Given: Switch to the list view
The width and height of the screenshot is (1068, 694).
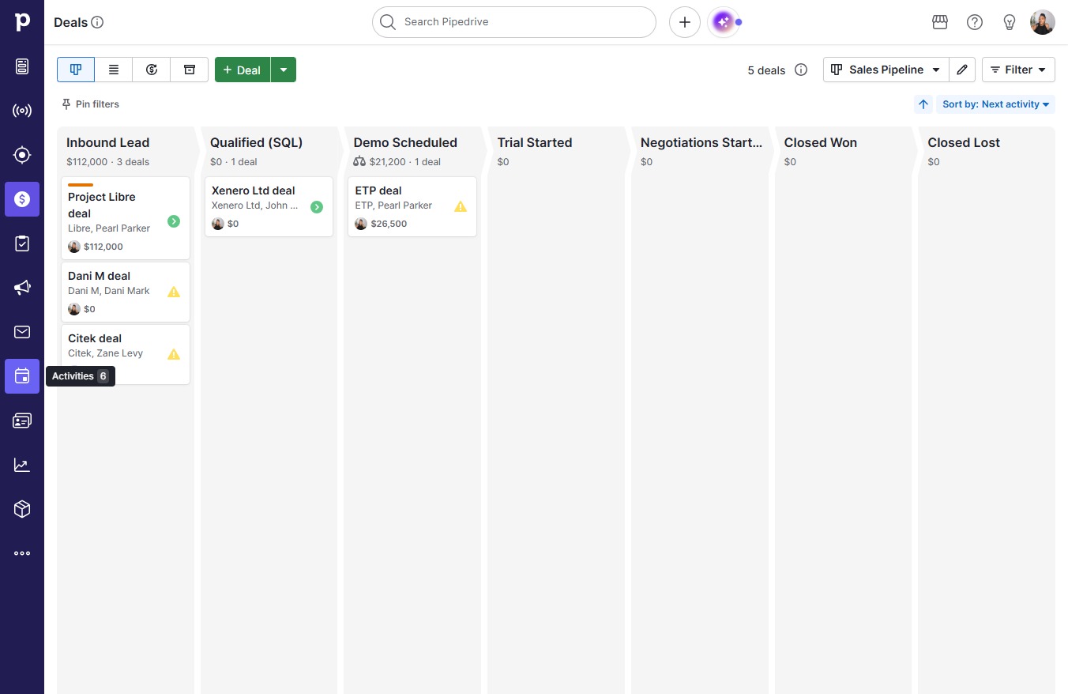Looking at the screenshot, I should click(x=114, y=70).
